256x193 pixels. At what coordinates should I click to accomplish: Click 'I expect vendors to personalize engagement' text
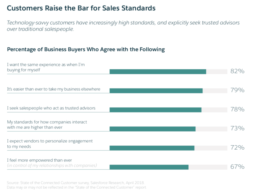click(50, 144)
